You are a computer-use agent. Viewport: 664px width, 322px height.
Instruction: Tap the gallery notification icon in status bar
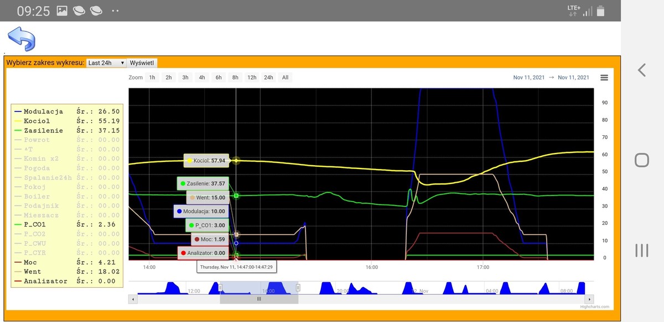[x=62, y=10]
